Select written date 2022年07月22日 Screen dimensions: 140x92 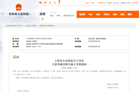(x=94, y=41)
